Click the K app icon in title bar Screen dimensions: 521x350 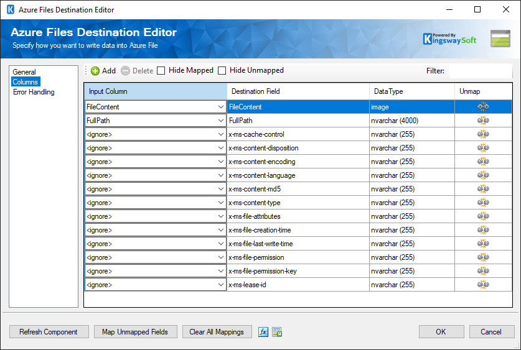point(11,9)
